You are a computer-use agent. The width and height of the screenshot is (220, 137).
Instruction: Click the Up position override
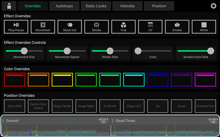pyautogui.click(x=158, y=106)
